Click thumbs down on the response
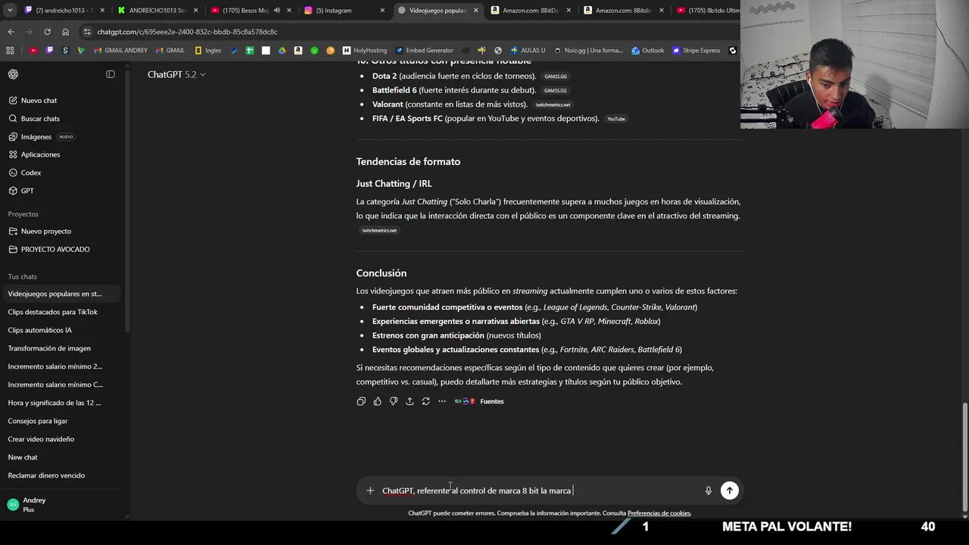969x545 pixels. click(x=394, y=401)
